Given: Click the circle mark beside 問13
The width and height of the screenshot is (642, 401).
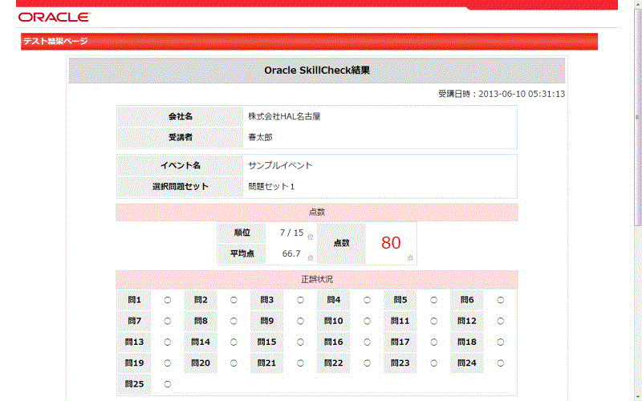Looking at the screenshot, I should 168,342.
